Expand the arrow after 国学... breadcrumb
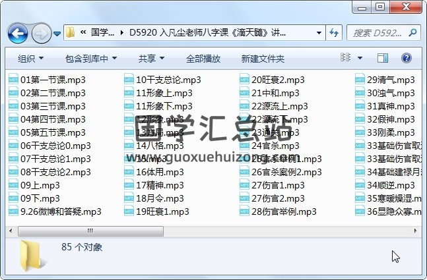 121,33
